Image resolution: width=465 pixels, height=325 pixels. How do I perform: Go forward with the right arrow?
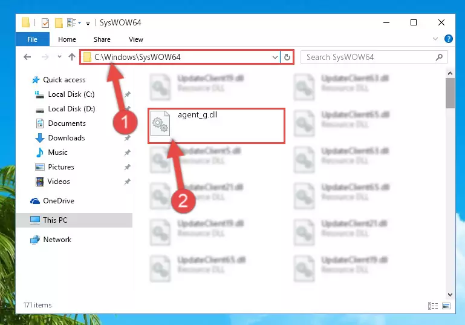click(x=45, y=57)
